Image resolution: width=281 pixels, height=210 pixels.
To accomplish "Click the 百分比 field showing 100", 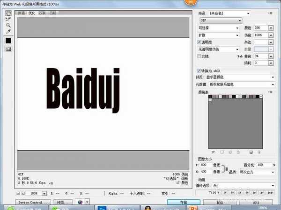I will click(x=264, y=165).
